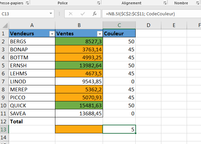This screenshot has width=201, height=144.
Task: Select column A header
Action: (x=32, y=25)
